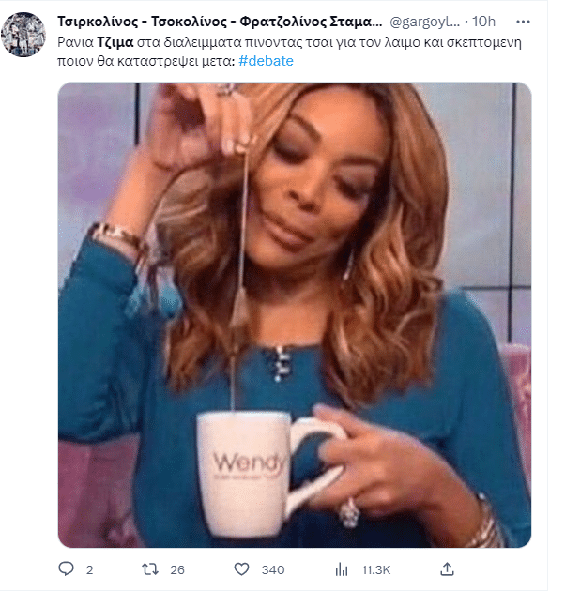Open the tea-sipping GIF attachment
The height and width of the screenshot is (591, 565).
295,315
